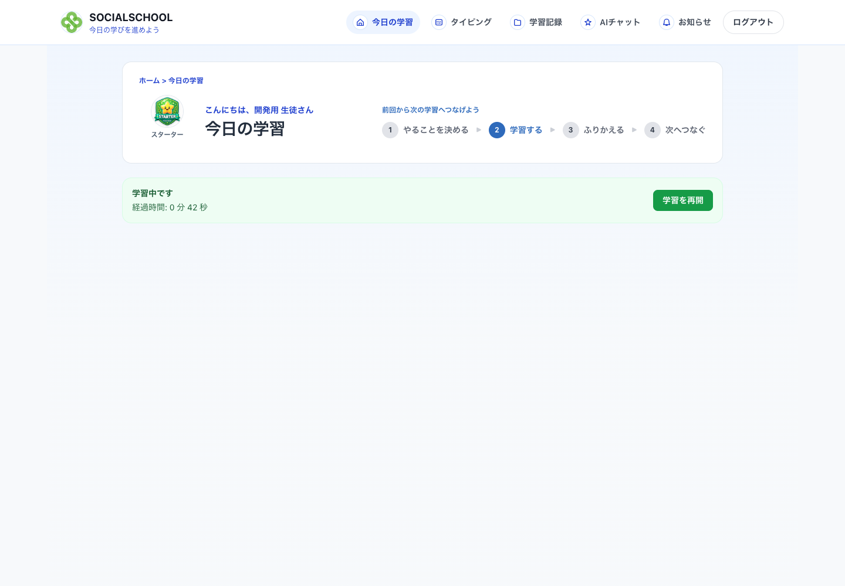Screen dimensions: 845x586
Task: Click the SOCIALSCHOOL title text
Action: (x=131, y=18)
